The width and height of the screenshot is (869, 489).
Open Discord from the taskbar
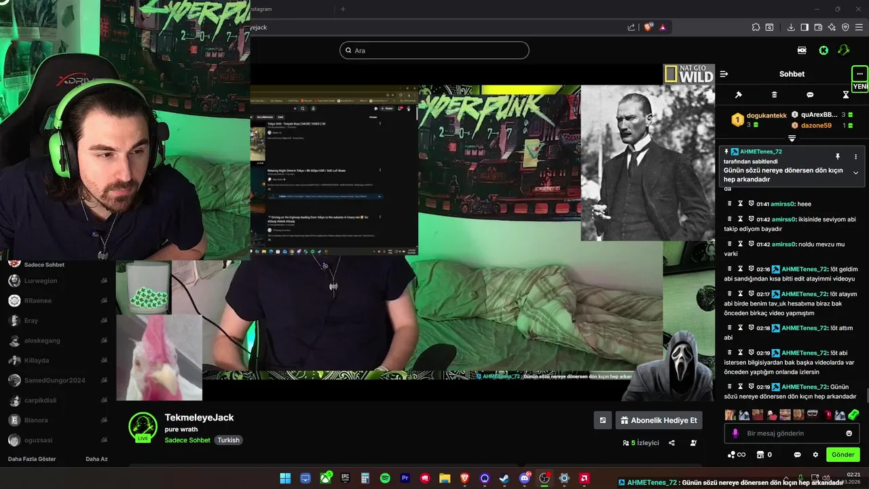[x=524, y=478]
